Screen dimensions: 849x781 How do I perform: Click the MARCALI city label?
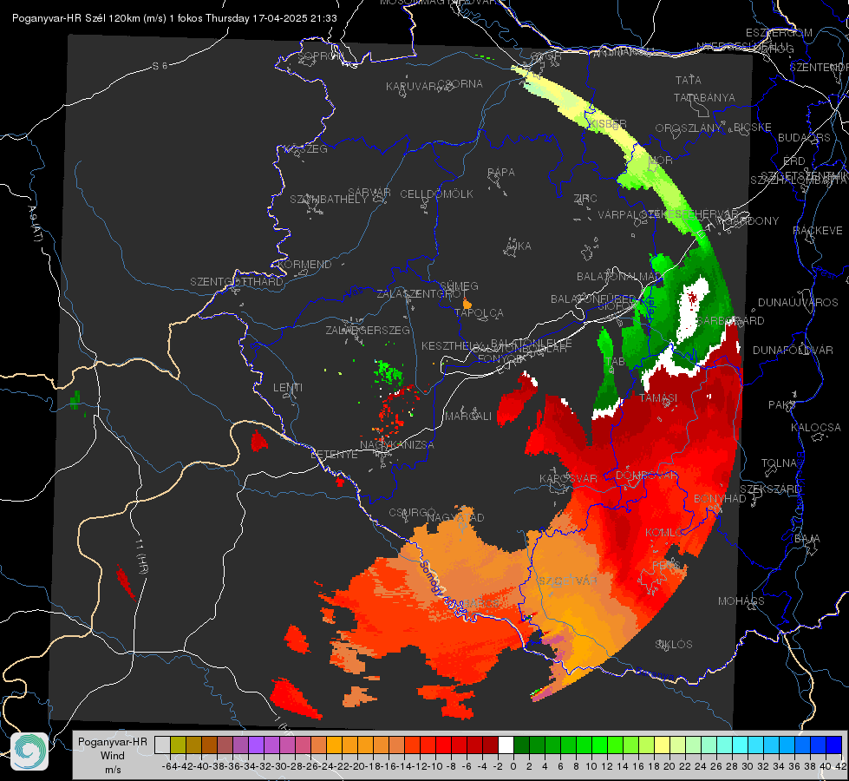pyautogui.click(x=468, y=417)
